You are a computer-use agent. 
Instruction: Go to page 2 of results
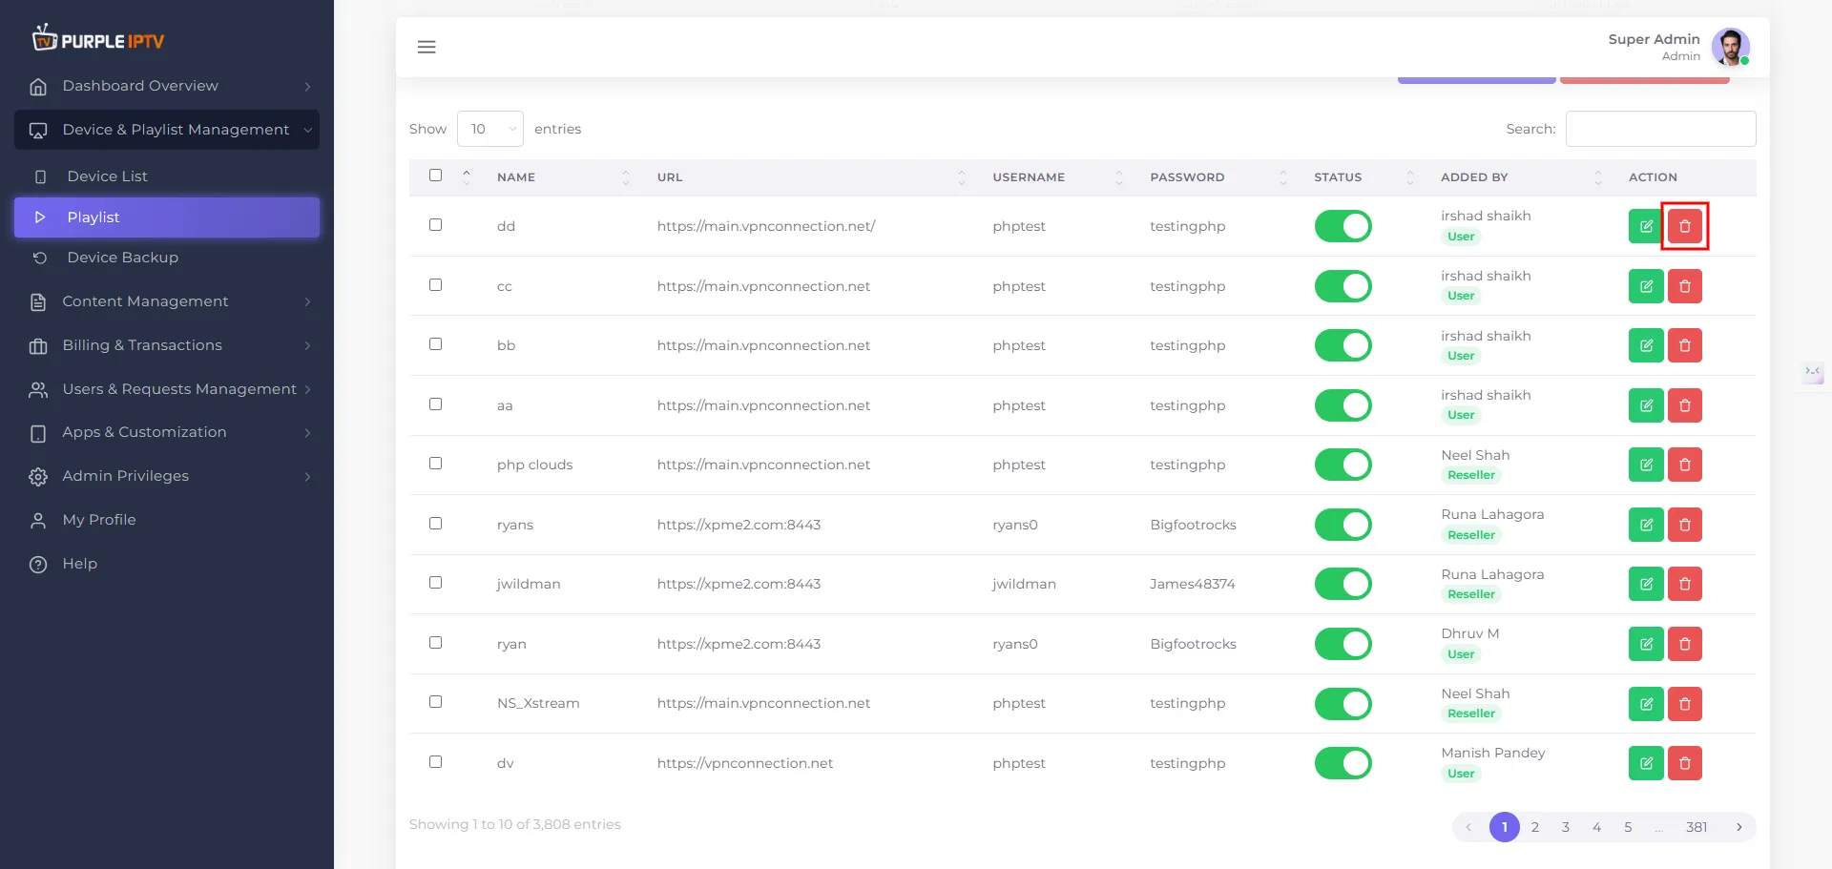[1534, 827]
